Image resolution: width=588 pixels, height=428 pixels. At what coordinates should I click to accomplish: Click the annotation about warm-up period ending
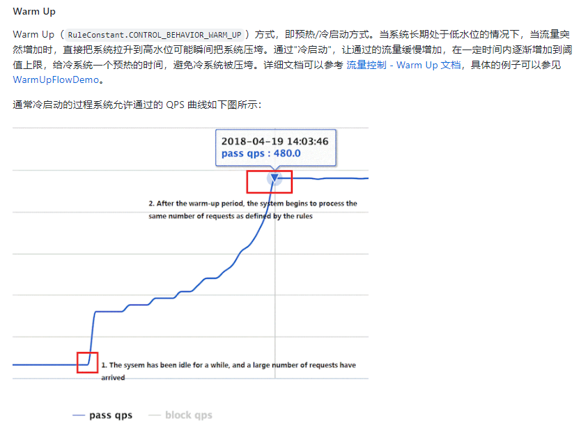253,210
